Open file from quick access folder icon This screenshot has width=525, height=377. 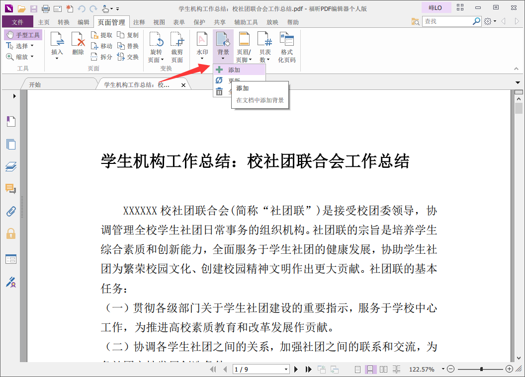[x=22, y=9]
